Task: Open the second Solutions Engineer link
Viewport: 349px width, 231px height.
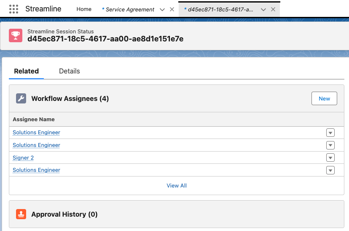Action: point(36,145)
